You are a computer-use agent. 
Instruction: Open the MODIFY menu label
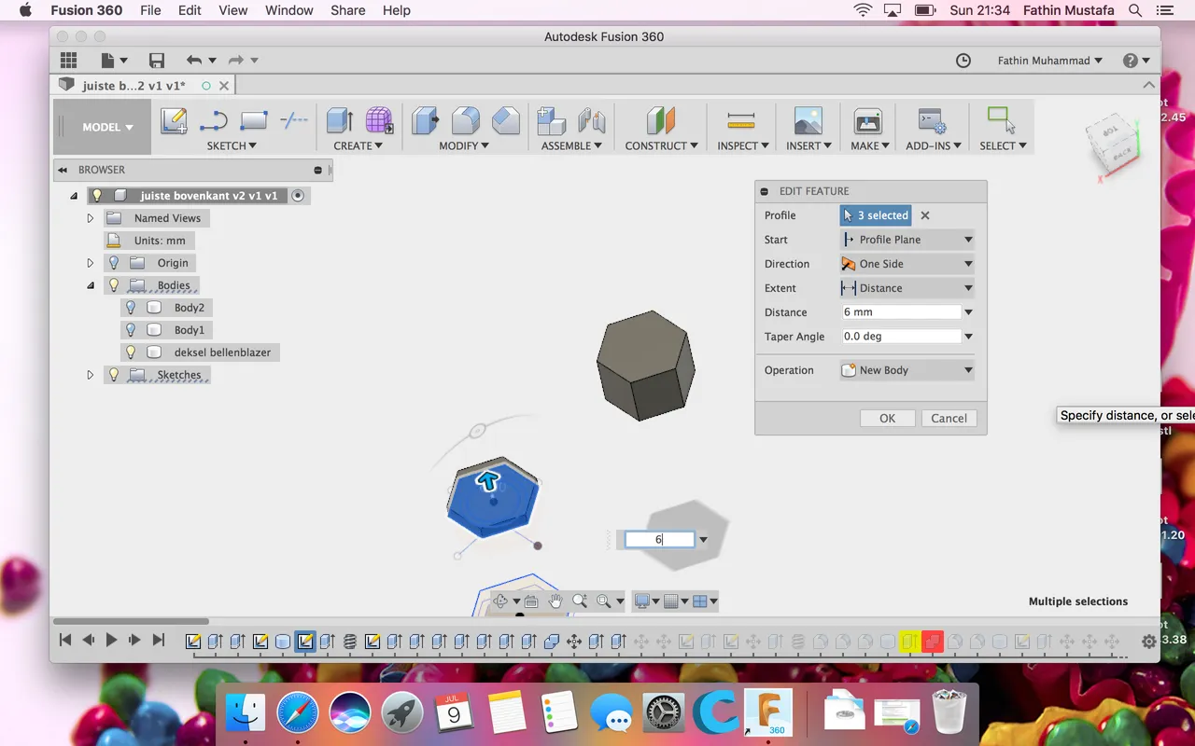[465, 145]
